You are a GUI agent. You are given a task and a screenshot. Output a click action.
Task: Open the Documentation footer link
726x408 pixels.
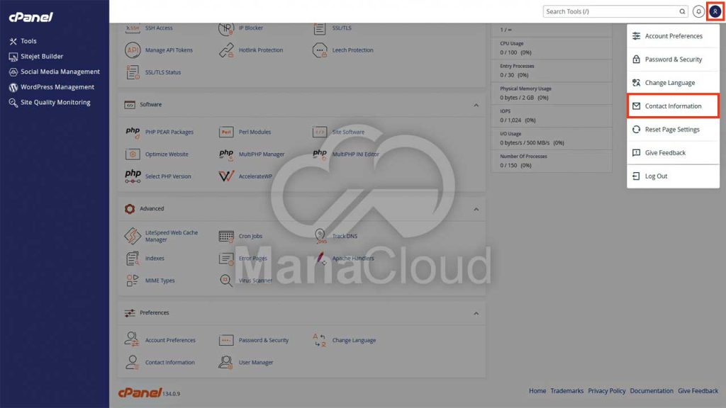tap(651, 390)
